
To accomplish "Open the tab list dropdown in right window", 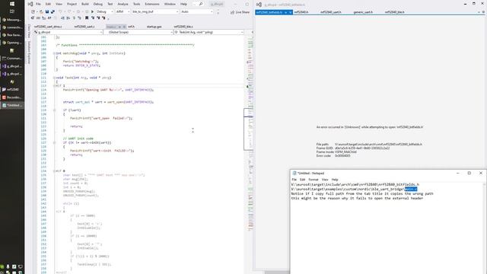I will 479,12.
